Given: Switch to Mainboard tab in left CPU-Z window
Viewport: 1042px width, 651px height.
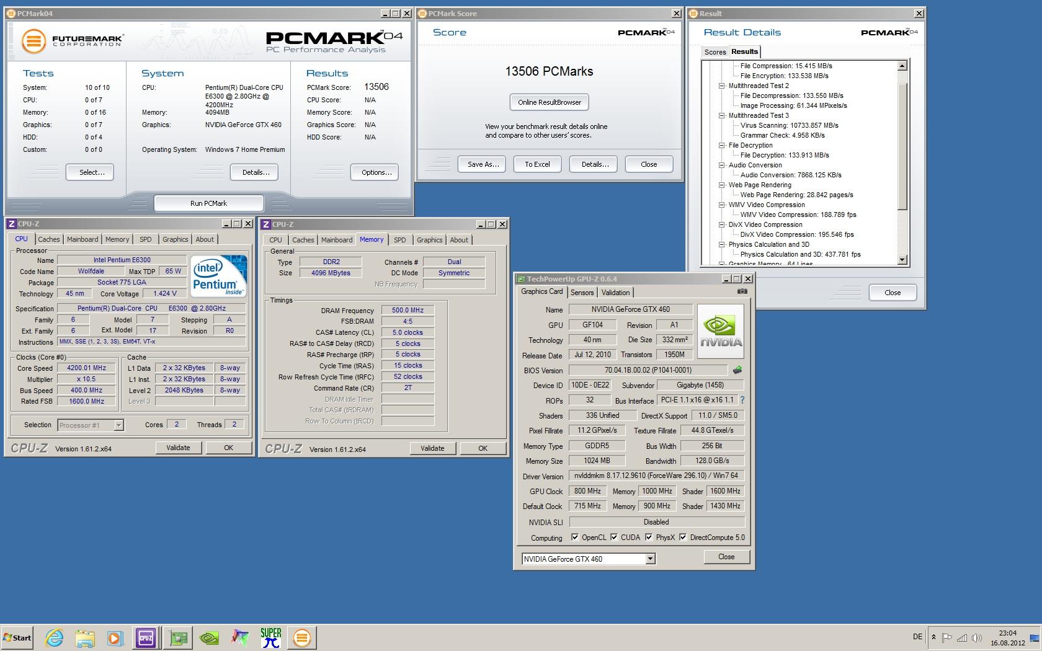Looking at the screenshot, I should pyautogui.click(x=82, y=239).
